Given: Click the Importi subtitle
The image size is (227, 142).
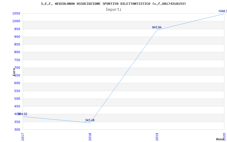Looking at the screenshot, I should pos(113,10).
